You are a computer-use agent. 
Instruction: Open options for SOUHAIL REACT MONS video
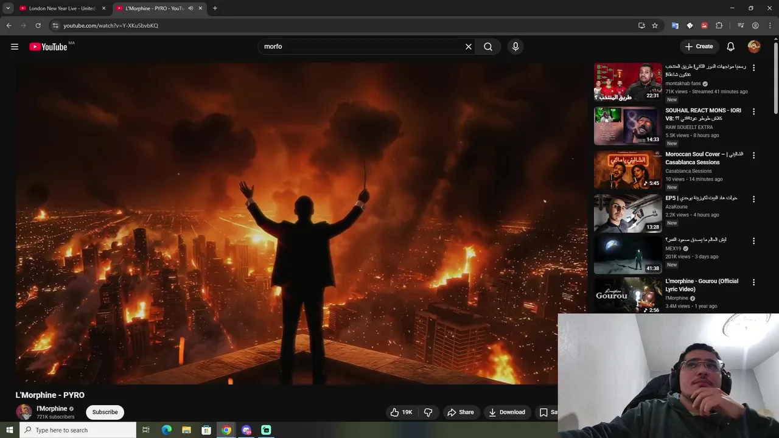[753, 112]
